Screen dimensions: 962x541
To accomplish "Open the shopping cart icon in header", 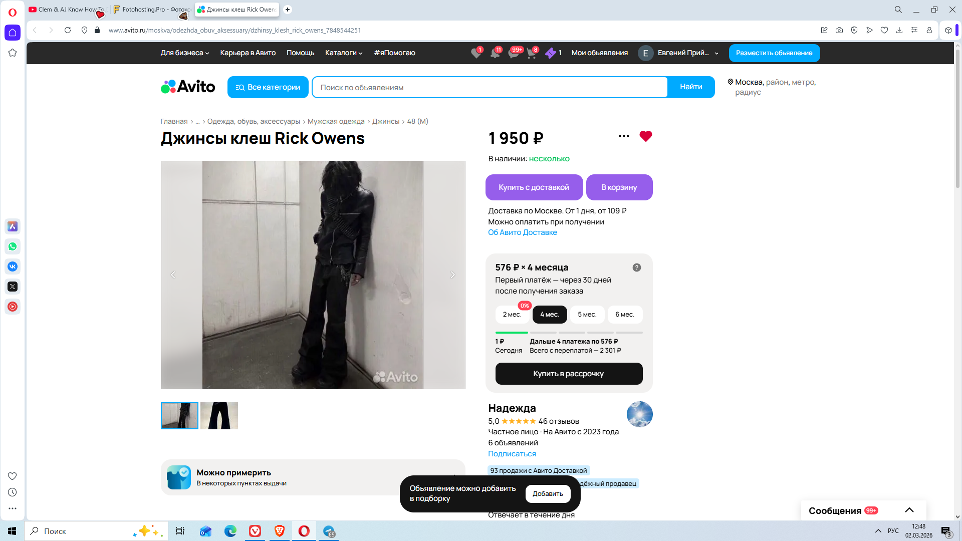I will [x=532, y=53].
